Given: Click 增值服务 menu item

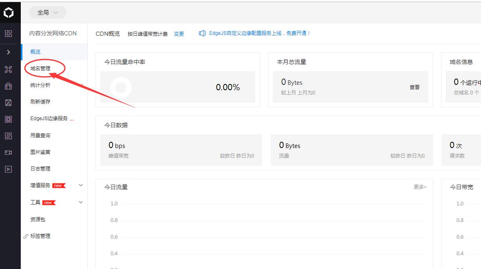Looking at the screenshot, I should [40, 185].
